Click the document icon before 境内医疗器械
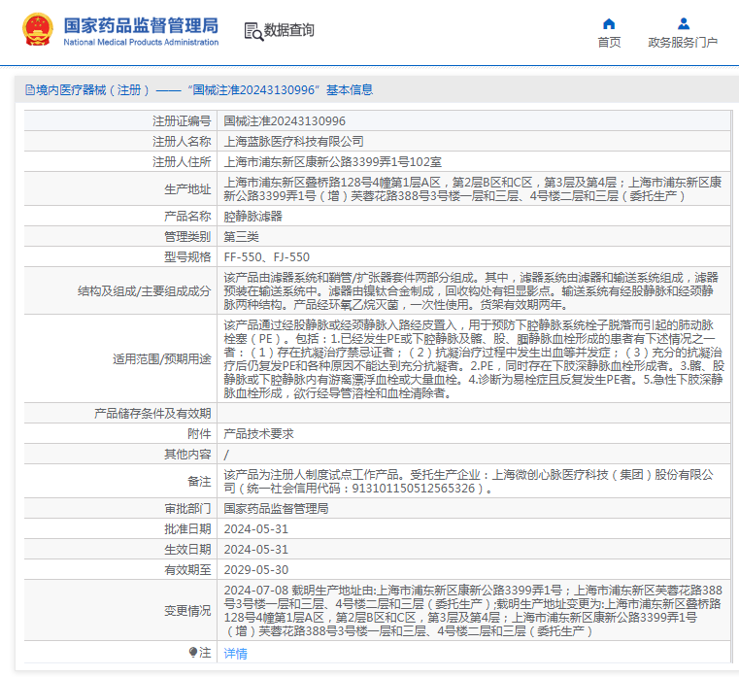 click(30, 90)
